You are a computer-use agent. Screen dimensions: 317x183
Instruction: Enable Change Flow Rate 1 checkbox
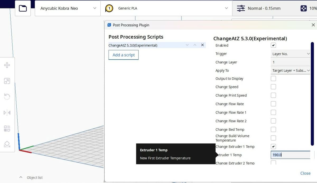tap(273, 112)
